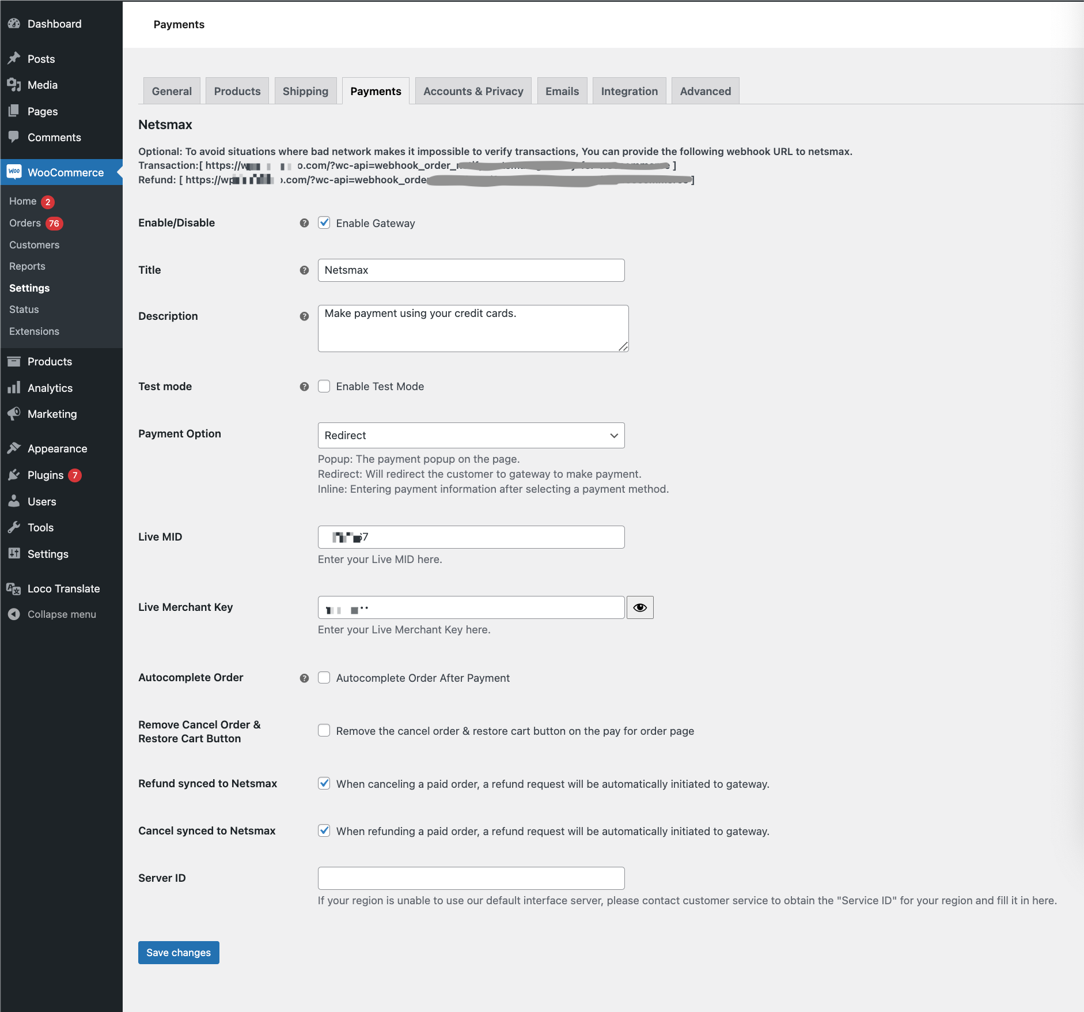This screenshot has height=1012, width=1084.
Task: Click the Live Merchant Key input field
Action: [471, 607]
